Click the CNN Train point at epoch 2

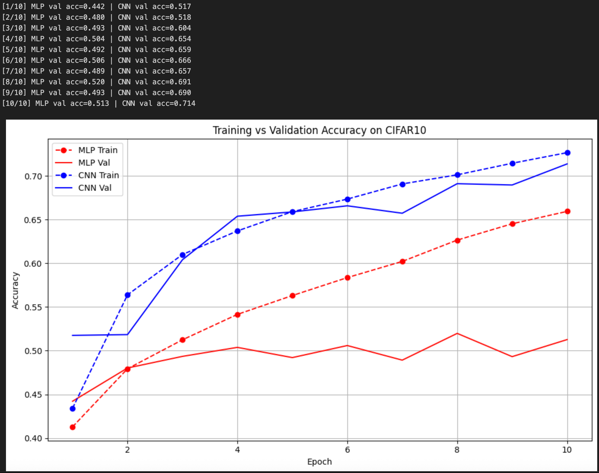128,295
